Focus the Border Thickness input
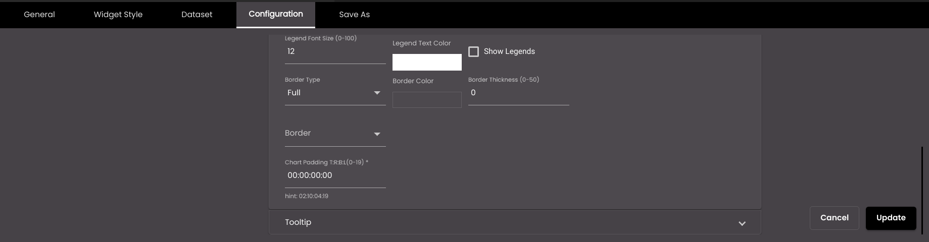The height and width of the screenshot is (242, 929). [519, 93]
